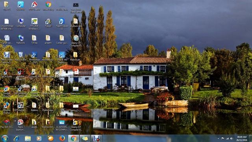Viewport: 252px width, 142px height.
Task: Open K7TotalSecurity shortcut
Action: 20,107
